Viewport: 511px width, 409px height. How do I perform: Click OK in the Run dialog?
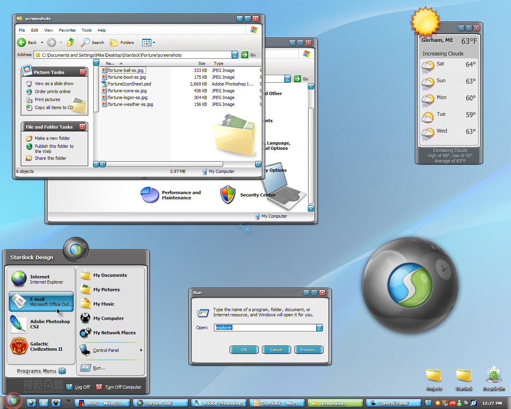244,349
